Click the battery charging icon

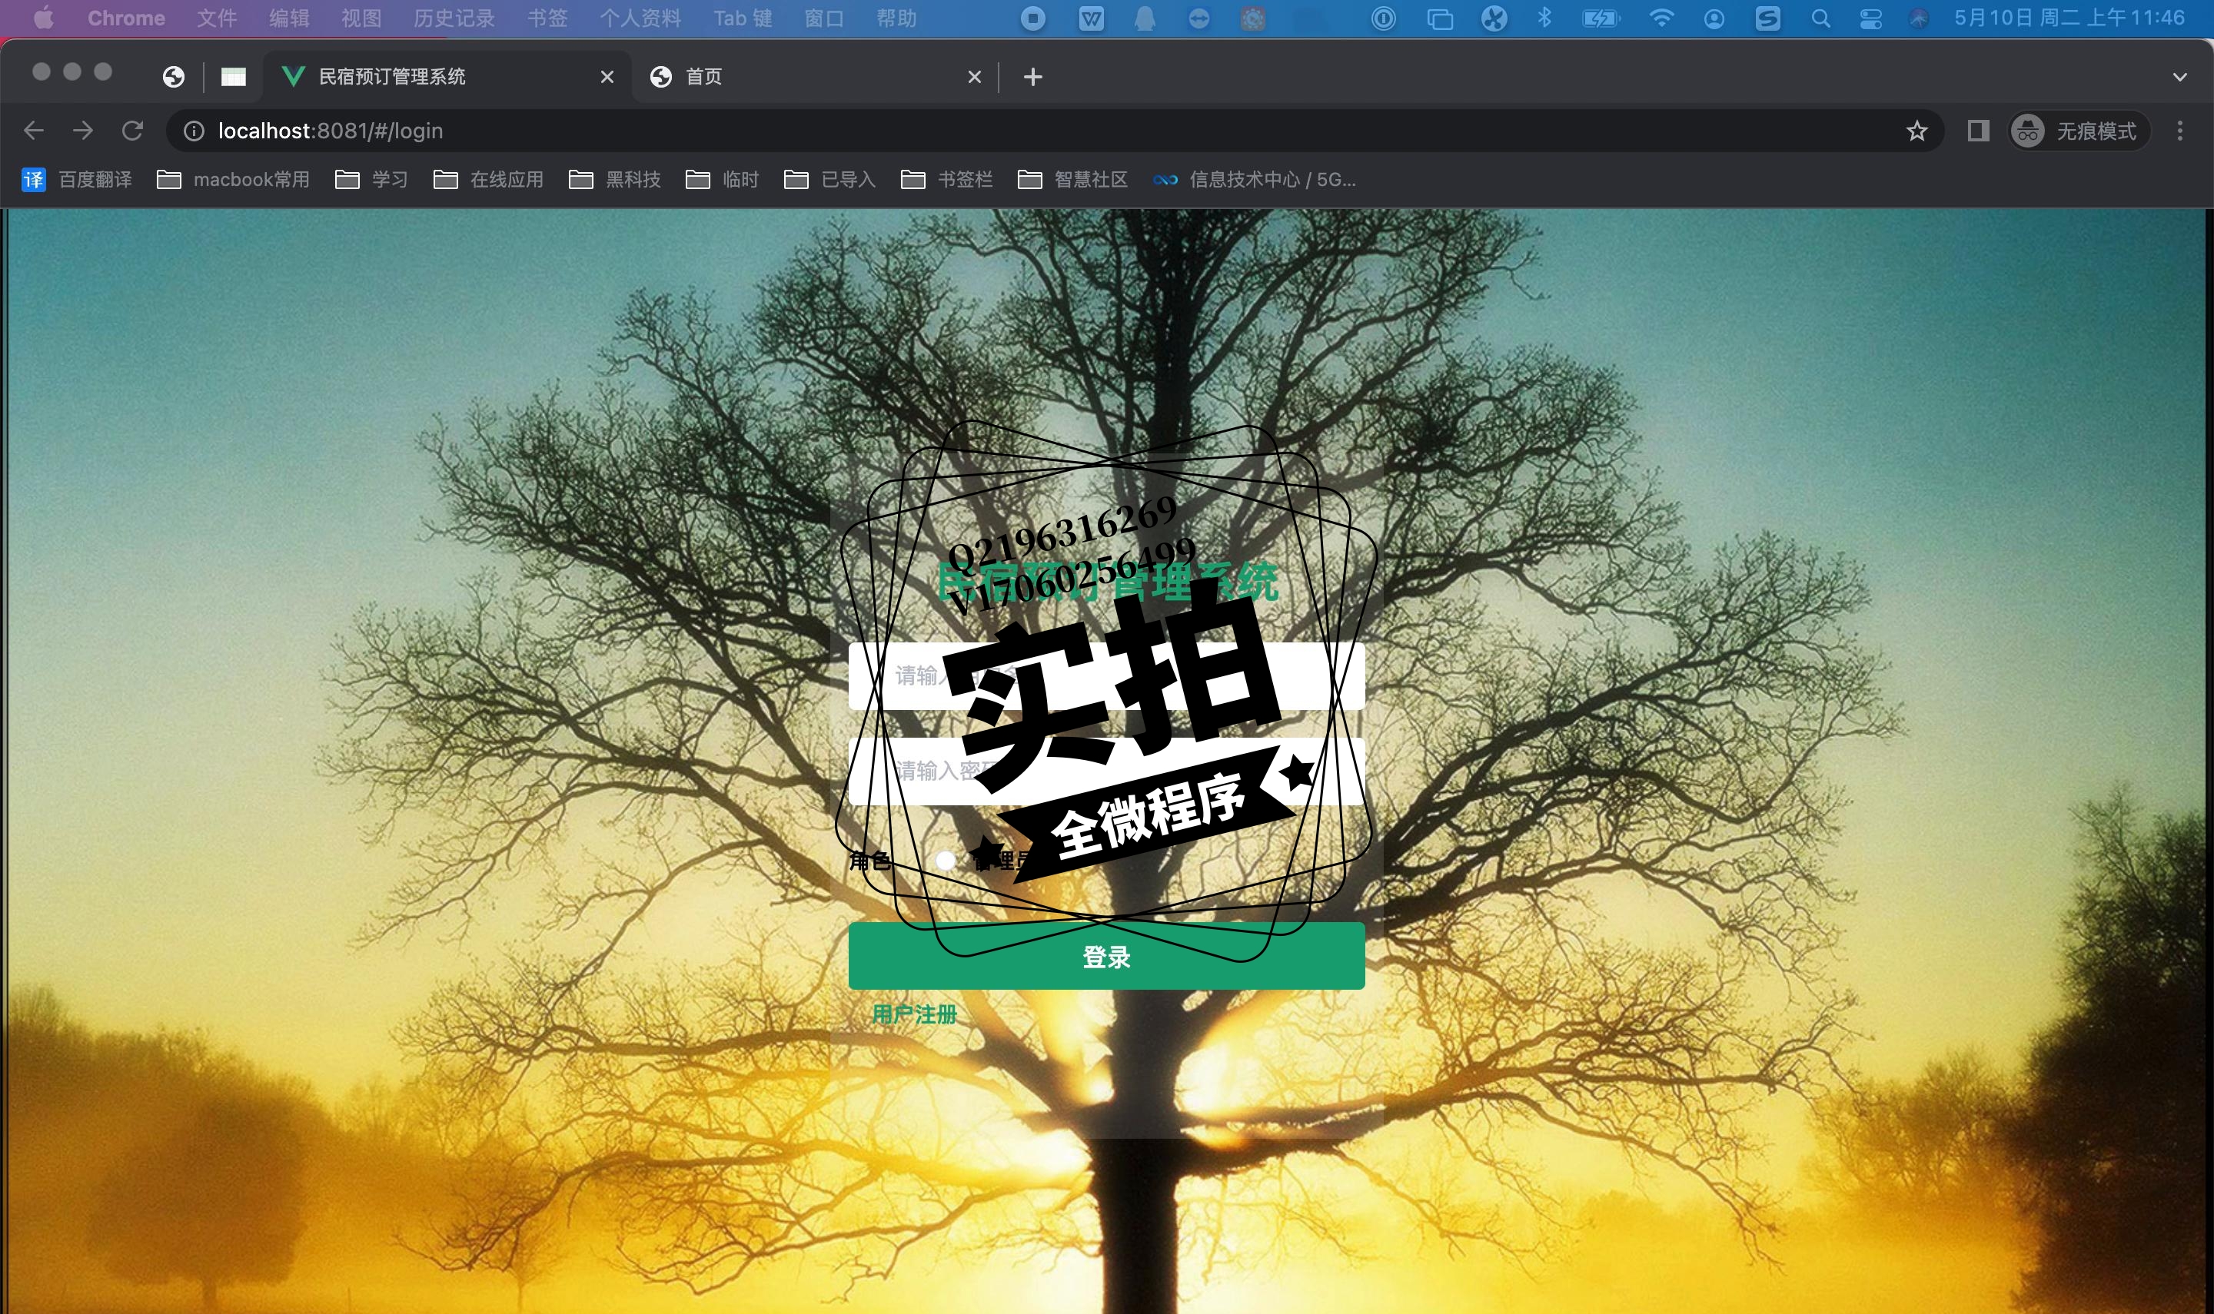[x=1601, y=18]
